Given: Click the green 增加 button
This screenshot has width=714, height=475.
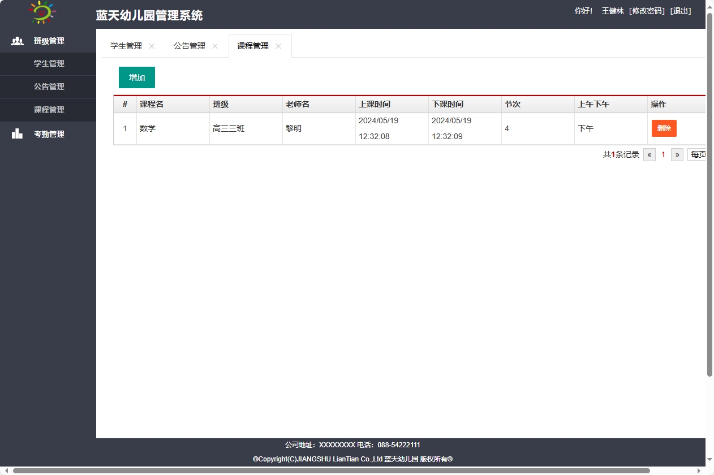Looking at the screenshot, I should [x=136, y=77].
